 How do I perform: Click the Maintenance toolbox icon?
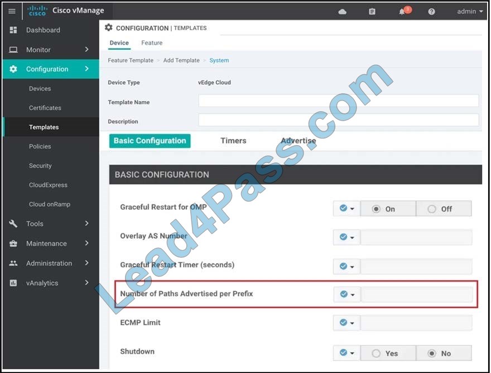[x=13, y=243]
